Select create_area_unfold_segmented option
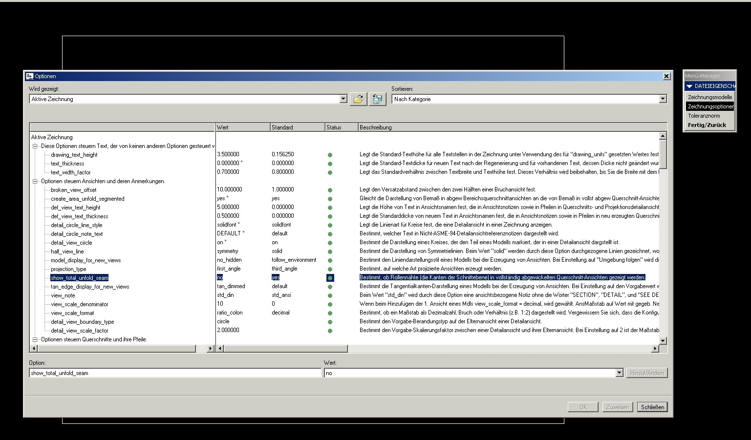The width and height of the screenshot is (751, 440). click(87, 199)
